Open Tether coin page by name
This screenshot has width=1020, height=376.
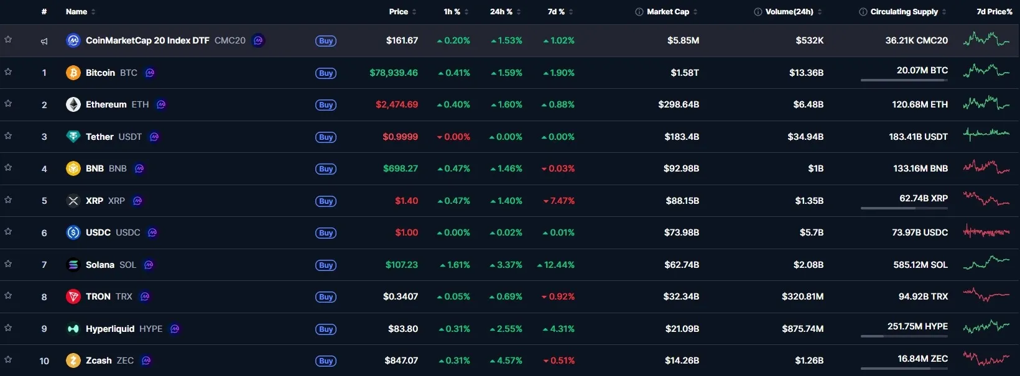tap(100, 137)
